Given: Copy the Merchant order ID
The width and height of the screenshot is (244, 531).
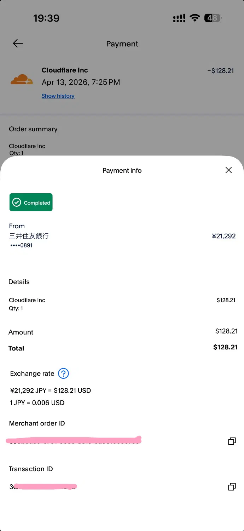Looking at the screenshot, I should [x=232, y=441].
